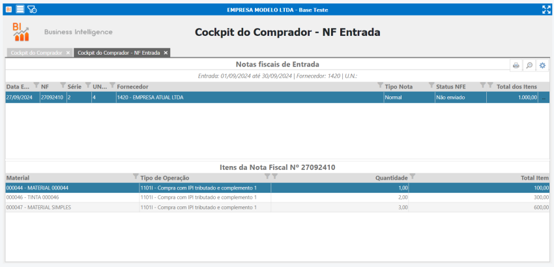The image size is (554, 267).
Task: Click the Itens da Nota Fiscal Nº 27092410 heading
Action: [x=278, y=167]
